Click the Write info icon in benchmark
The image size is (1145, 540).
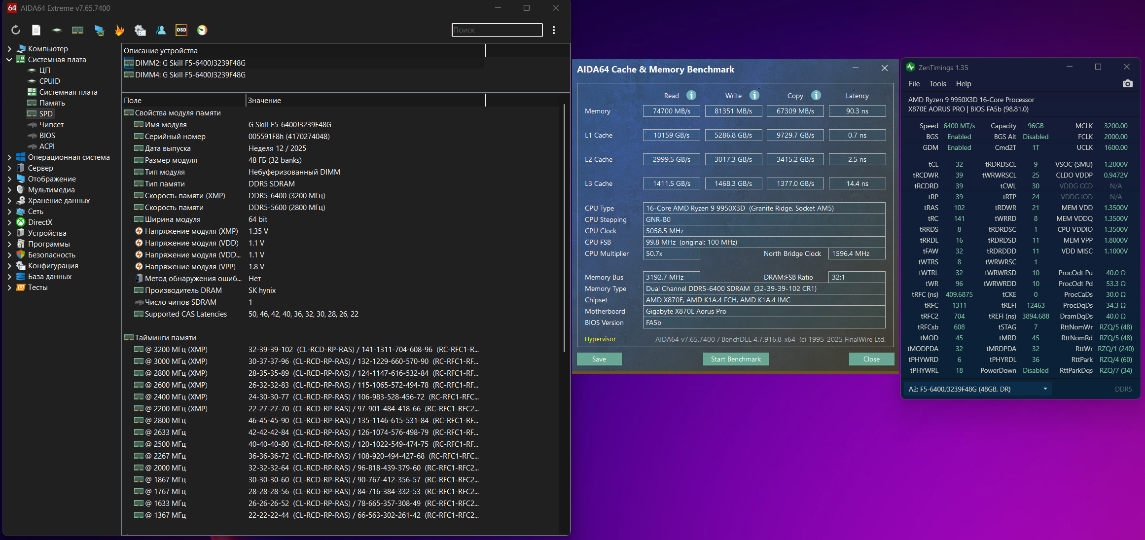pyautogui.click(x=754, y=95)
